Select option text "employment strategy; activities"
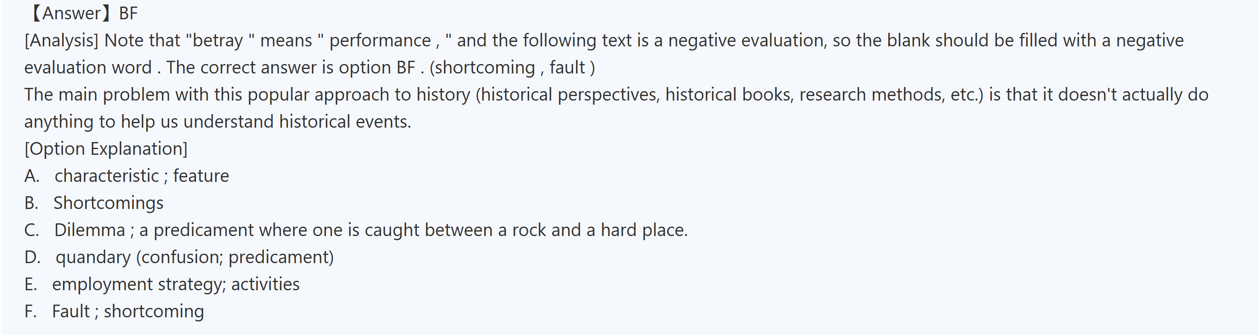Screen dimensions: 1259x335 tap(176, 284)
